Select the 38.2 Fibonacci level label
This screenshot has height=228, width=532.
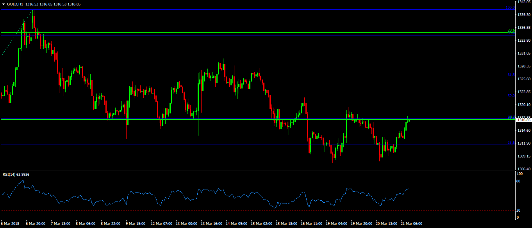pos(511,117)
